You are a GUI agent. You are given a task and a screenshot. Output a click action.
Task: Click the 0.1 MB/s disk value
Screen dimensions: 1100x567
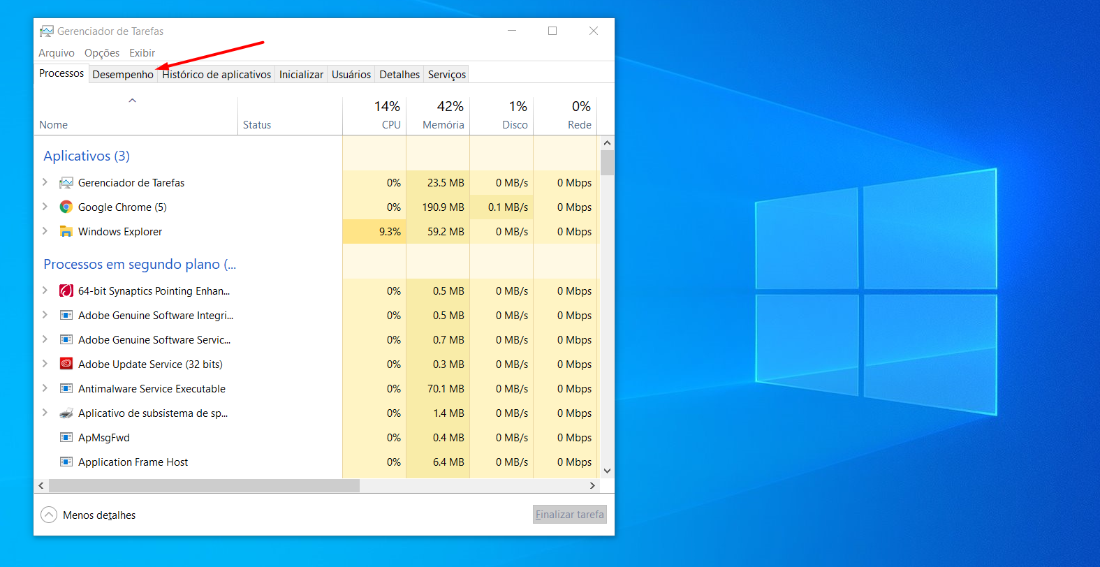[508, 207]
